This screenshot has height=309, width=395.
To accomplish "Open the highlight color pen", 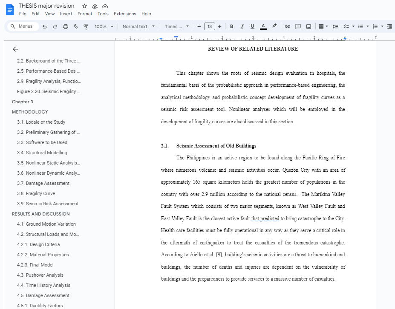I will coord(274,26).
